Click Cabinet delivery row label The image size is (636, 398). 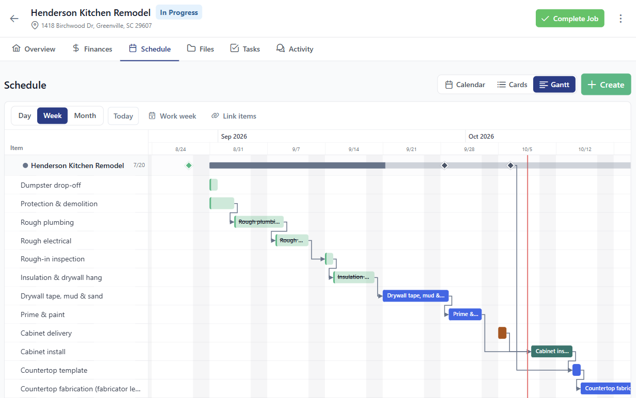pos(46,333)
